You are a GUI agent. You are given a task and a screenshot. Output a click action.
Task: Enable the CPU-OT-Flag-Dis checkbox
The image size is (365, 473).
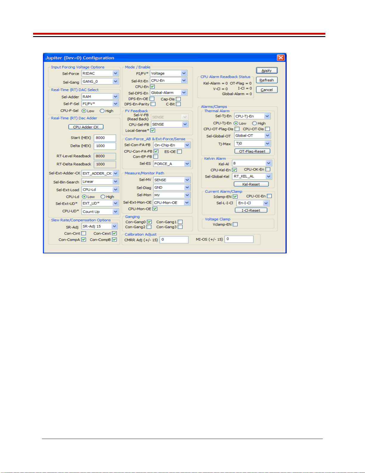pyautogui.click(x=237, y=129)
